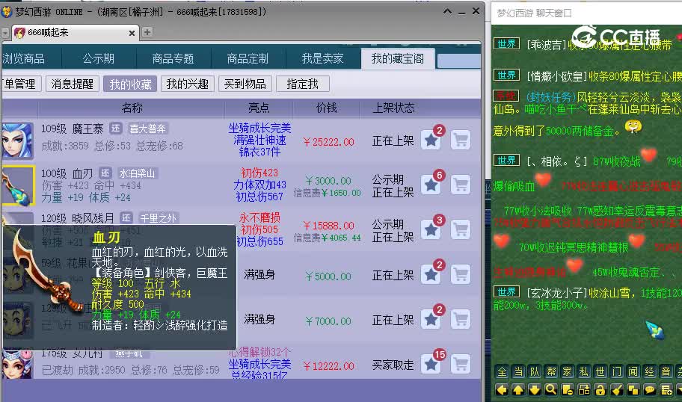
Task: Toggle favorite star for ¥7000 满强身 item
Action: 431,319
